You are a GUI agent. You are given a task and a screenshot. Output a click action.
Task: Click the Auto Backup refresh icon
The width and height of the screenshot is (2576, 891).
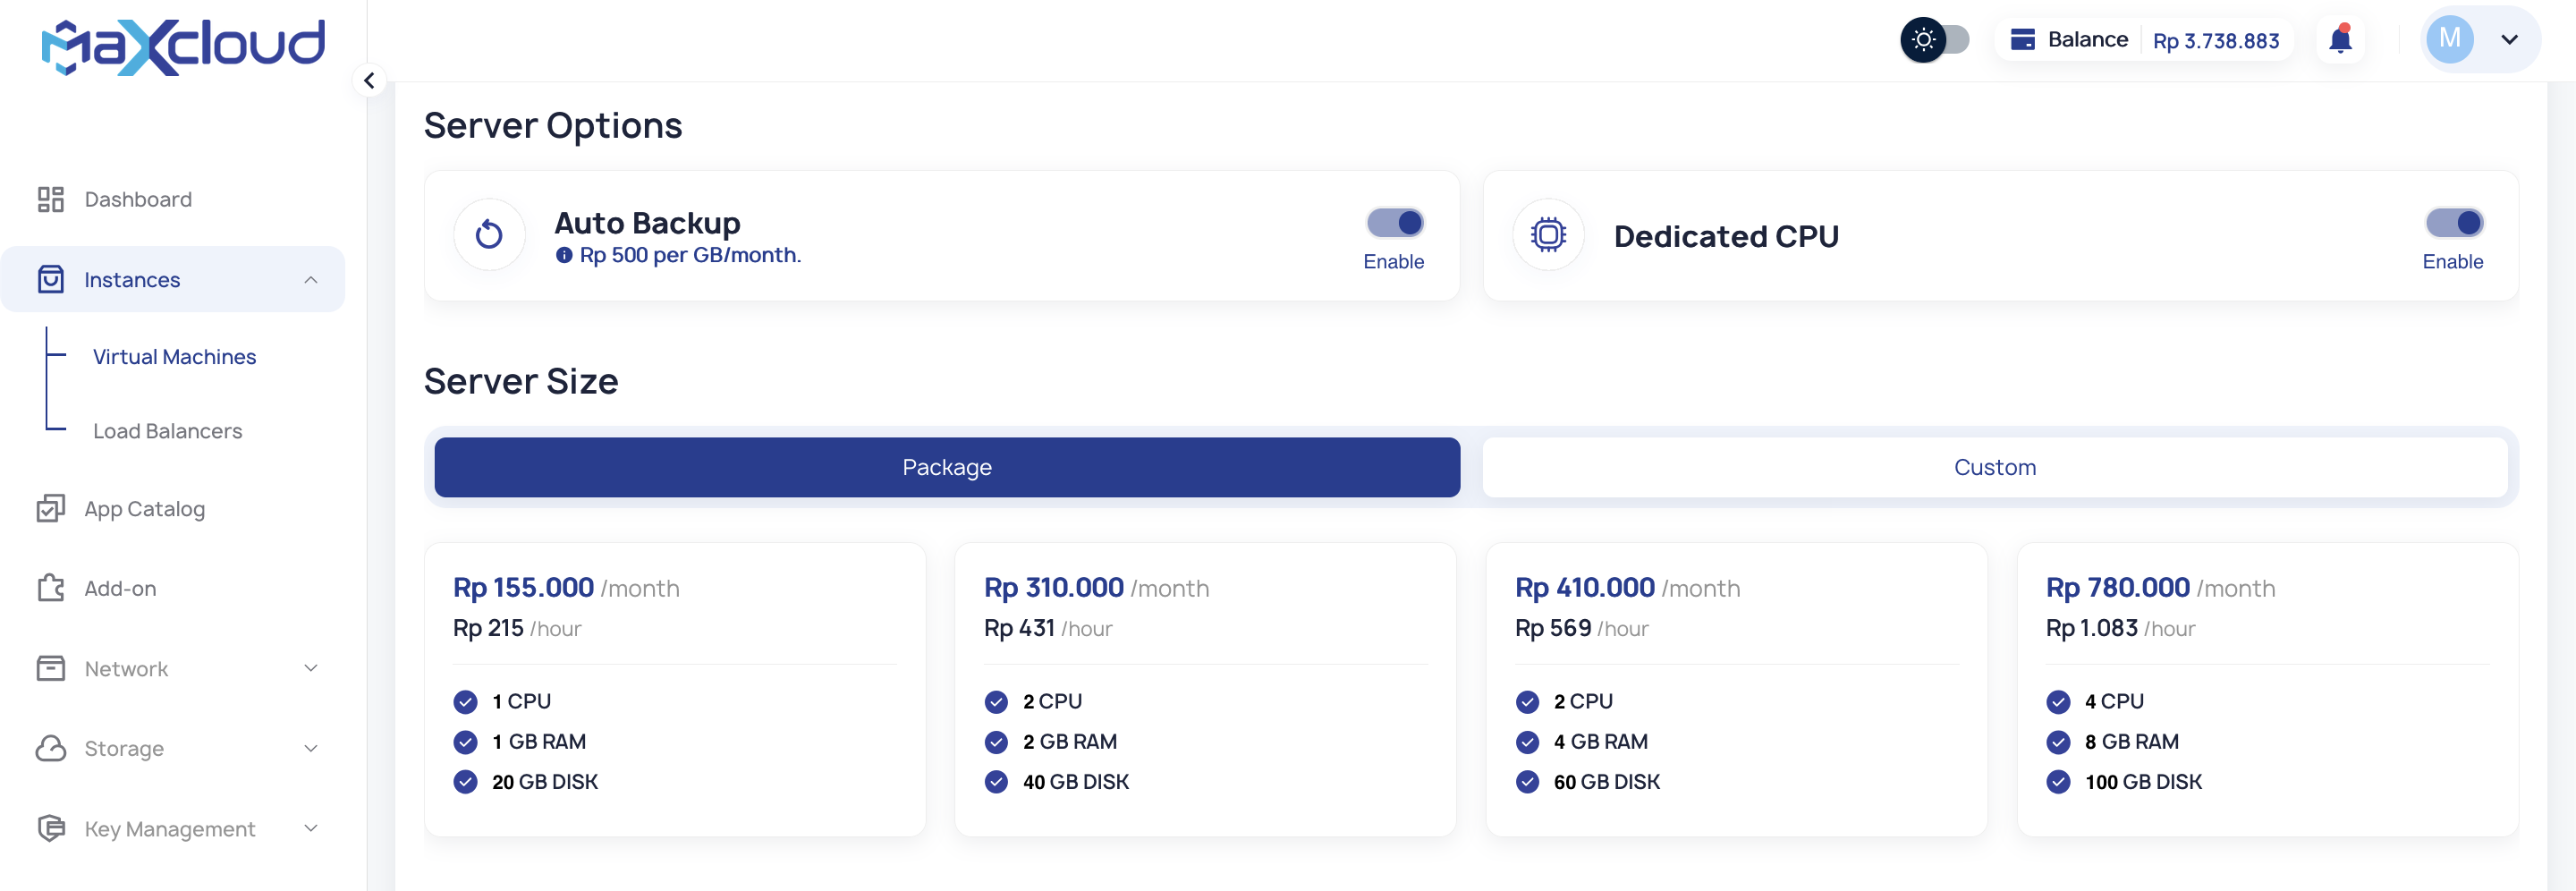click(489, 235)
